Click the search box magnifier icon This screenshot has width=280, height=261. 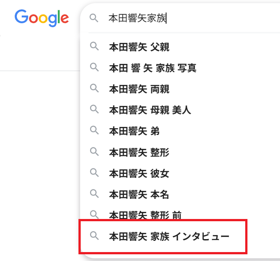(x=94, y=18)
